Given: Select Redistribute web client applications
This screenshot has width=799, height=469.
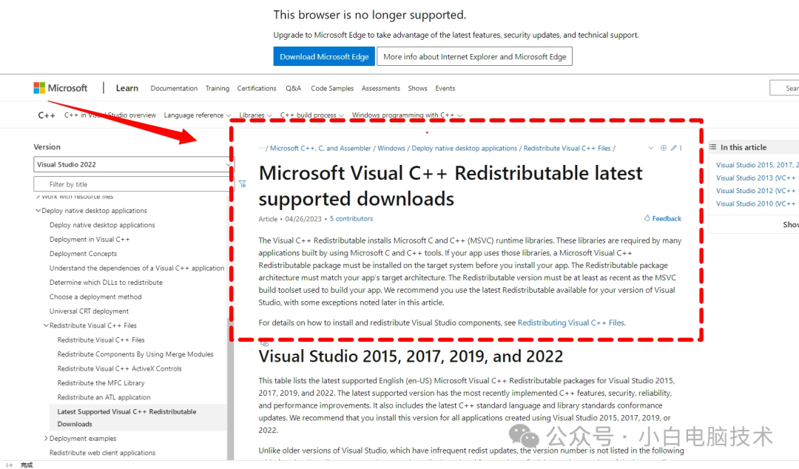Looking at the screenshot, I should pos(102,453).
